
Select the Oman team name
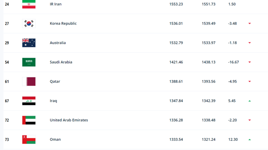click(55, 140)
